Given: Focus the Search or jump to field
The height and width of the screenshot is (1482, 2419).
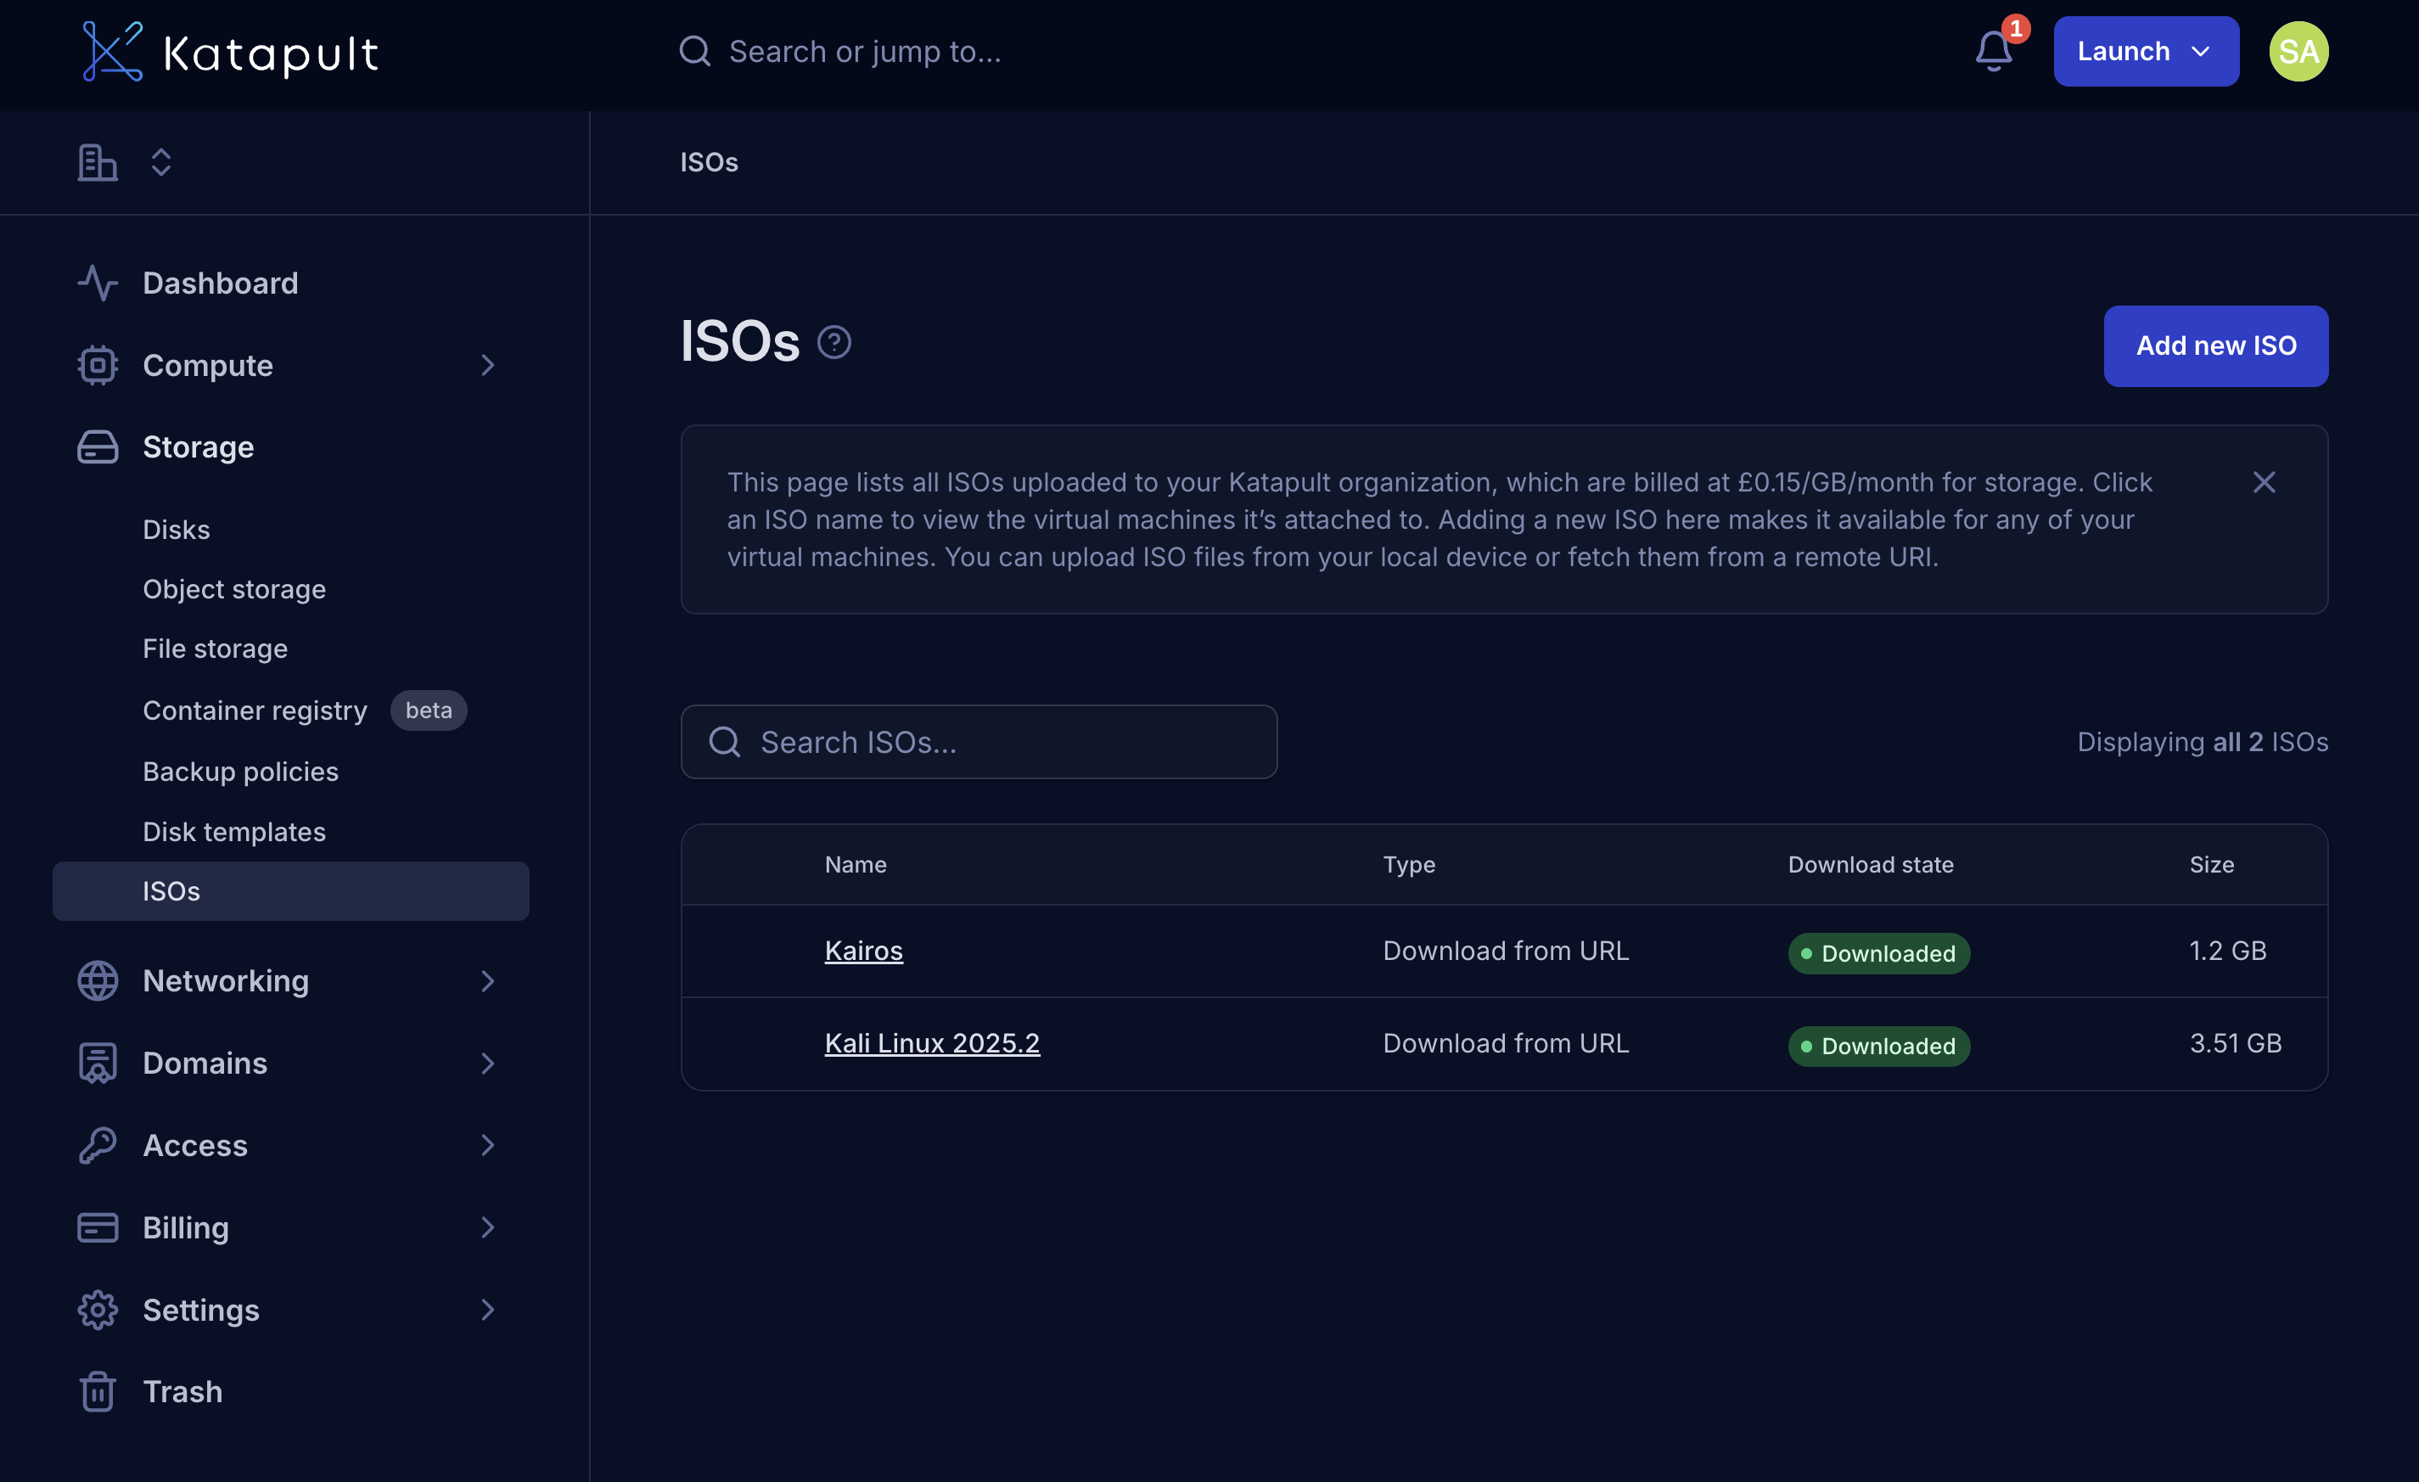Looking at the screenshot, I should [x=864, y=51].
